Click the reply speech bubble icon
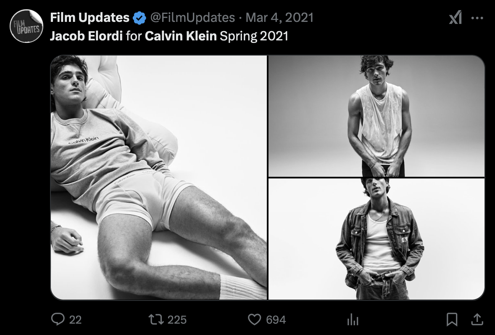495x335 pixels. (x=58, y=320)
